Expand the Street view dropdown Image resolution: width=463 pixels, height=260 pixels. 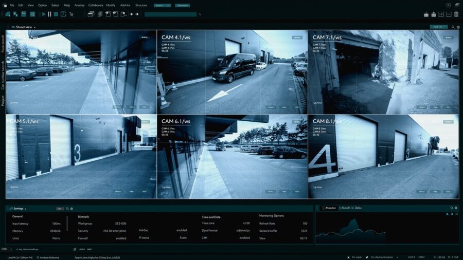[x=35, y=27]
